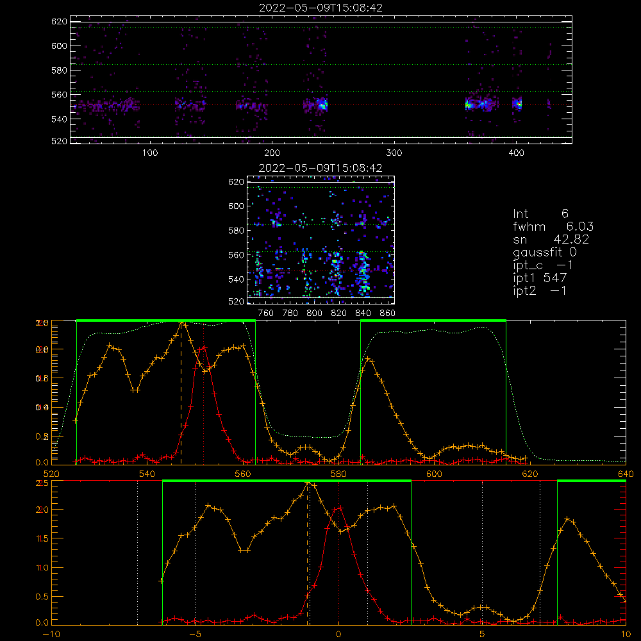This screenshot has height=641, width=641.
Task: Click the bright column near 840 in middle image
Action: 363,272
